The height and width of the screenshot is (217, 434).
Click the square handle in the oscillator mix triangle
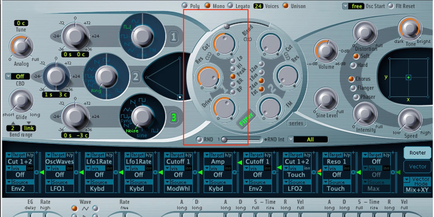coord(180,97)
